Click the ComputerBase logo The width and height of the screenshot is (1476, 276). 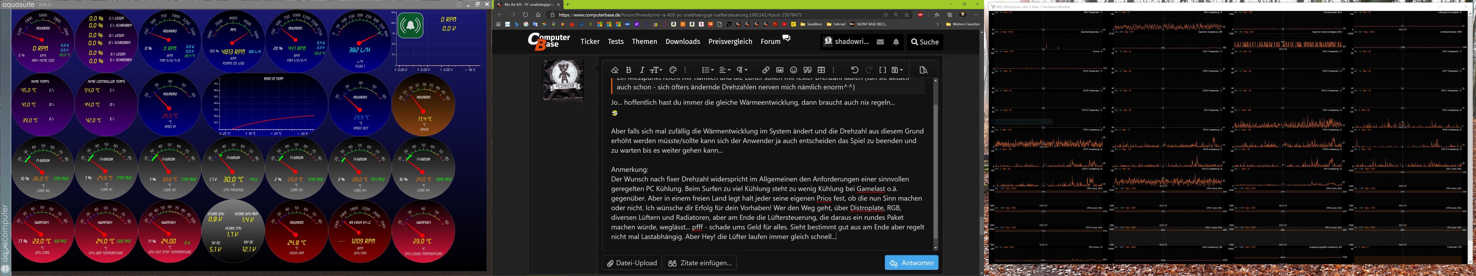pos(549,42)
